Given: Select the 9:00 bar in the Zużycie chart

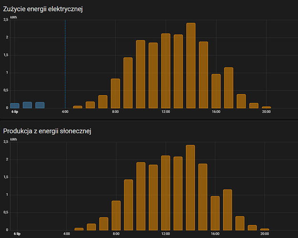Looking at the screenshot, I should point(128,83).
